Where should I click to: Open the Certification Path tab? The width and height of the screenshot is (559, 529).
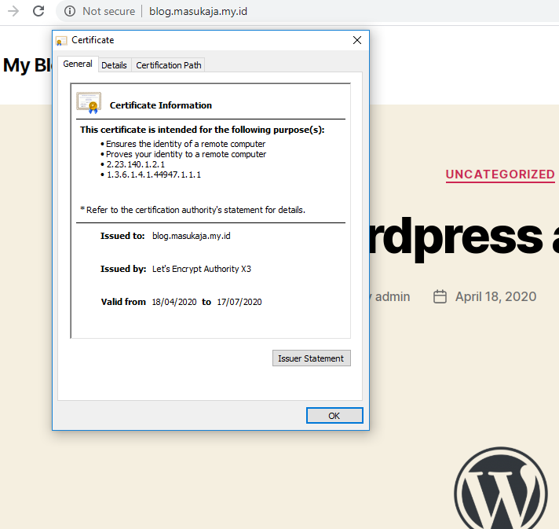pos(169,65)
